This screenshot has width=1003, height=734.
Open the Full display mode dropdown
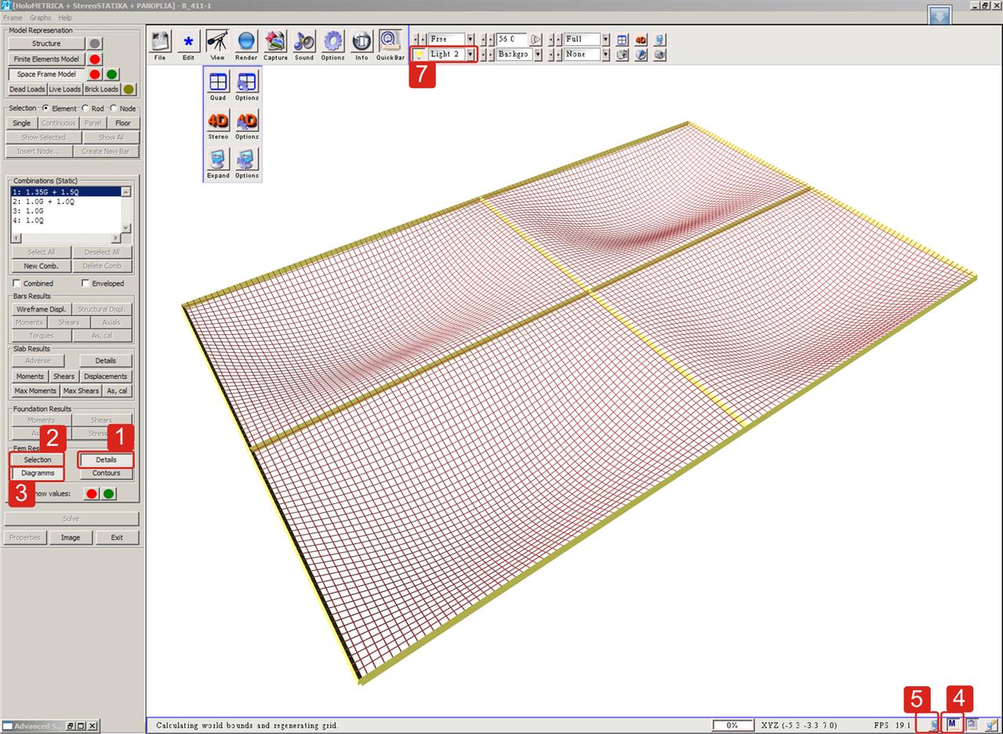click(x=605, y=39)
